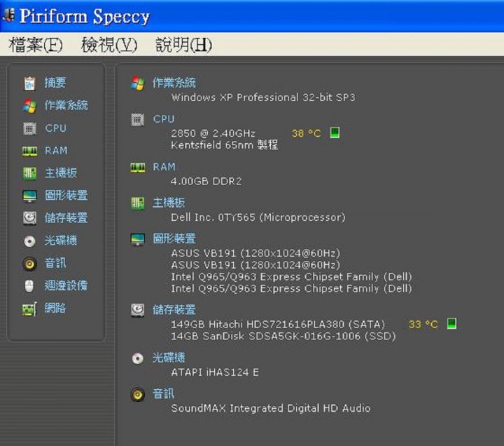The image size is (504, 446).
Task: Click the network card icon in sidebar
Action: pyautogui.click(x=29, y=309)
